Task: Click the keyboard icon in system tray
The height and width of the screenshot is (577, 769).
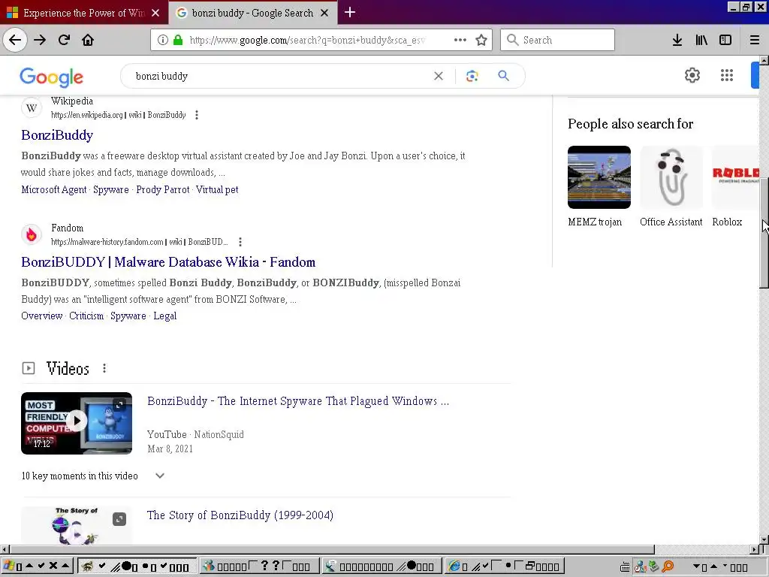Action: point(625,567)
